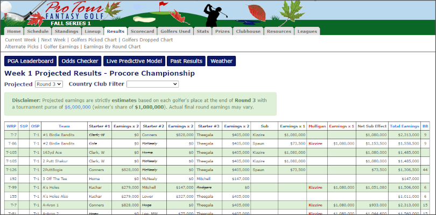The height and width of the screenshot is (215, 436).
Task: Open the PGA Leaderboard button
Action: pyautogui.click(x=30, y=61)
